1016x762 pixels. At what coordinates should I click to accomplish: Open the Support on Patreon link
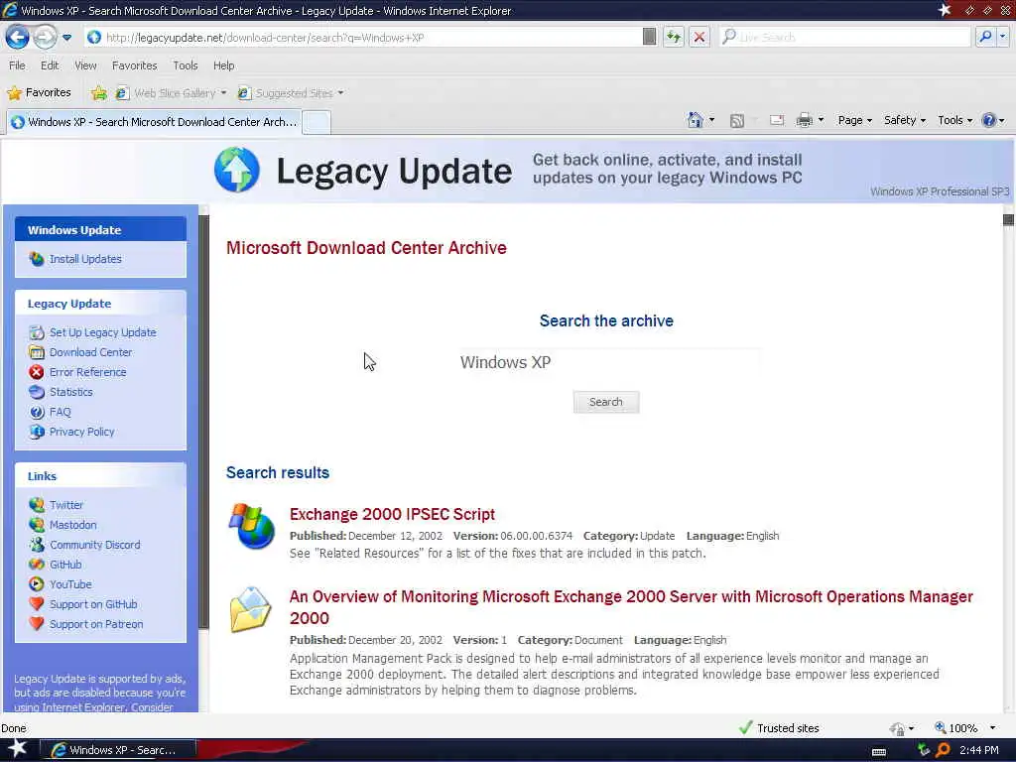(x=96, y=624)
